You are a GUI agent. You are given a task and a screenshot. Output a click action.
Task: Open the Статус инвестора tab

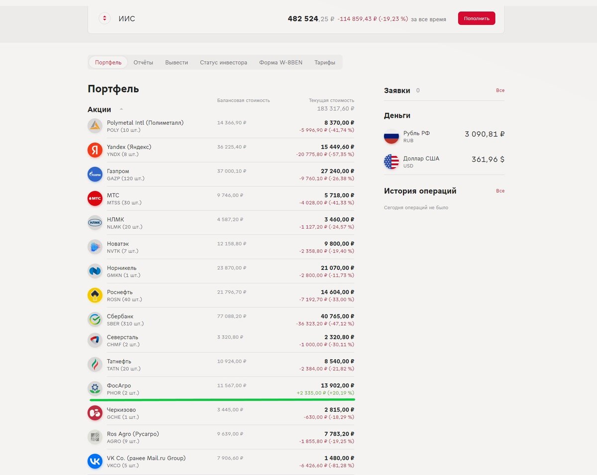[x=223, y=63]
